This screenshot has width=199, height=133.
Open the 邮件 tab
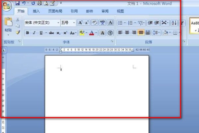[x=90, y=11]
